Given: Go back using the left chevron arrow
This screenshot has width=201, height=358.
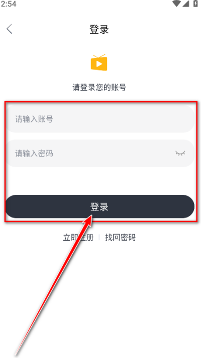Looking at the screenshot, I should click(10, 29).
